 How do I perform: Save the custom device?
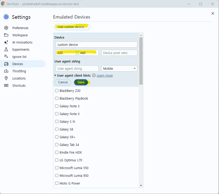point(81,82)
